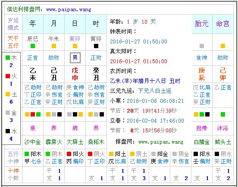The height and width of the screenshot is (187, 238).
Task: Click the green square in 命宫 hidden stems row
Action: [x=223, y=114]
